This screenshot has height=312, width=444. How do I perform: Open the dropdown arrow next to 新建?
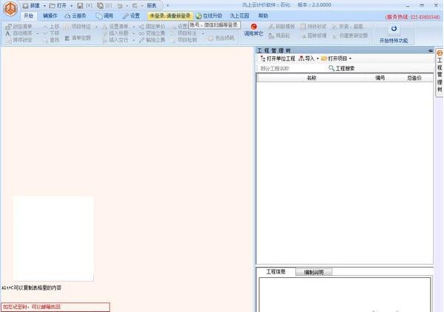(x=44, y=6)
